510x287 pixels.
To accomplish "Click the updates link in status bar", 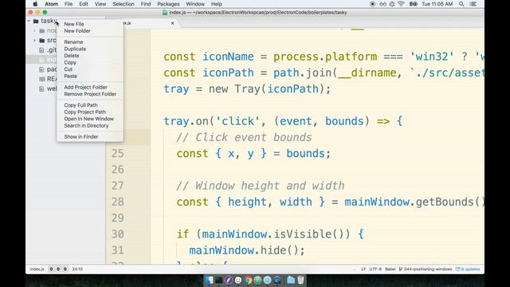I will [x=468, y=269].
